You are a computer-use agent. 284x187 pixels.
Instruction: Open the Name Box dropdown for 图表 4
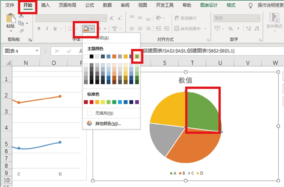click(x=37, y=51)
